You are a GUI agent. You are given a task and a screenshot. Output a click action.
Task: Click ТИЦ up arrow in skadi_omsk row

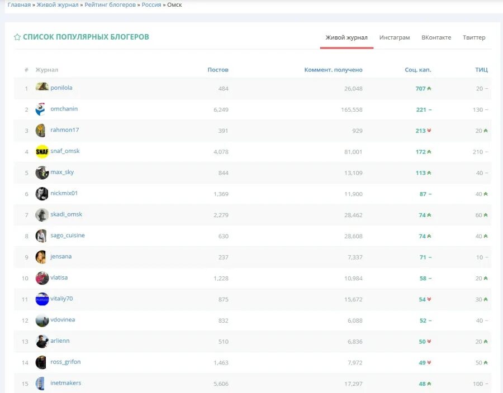coord(486,215)
